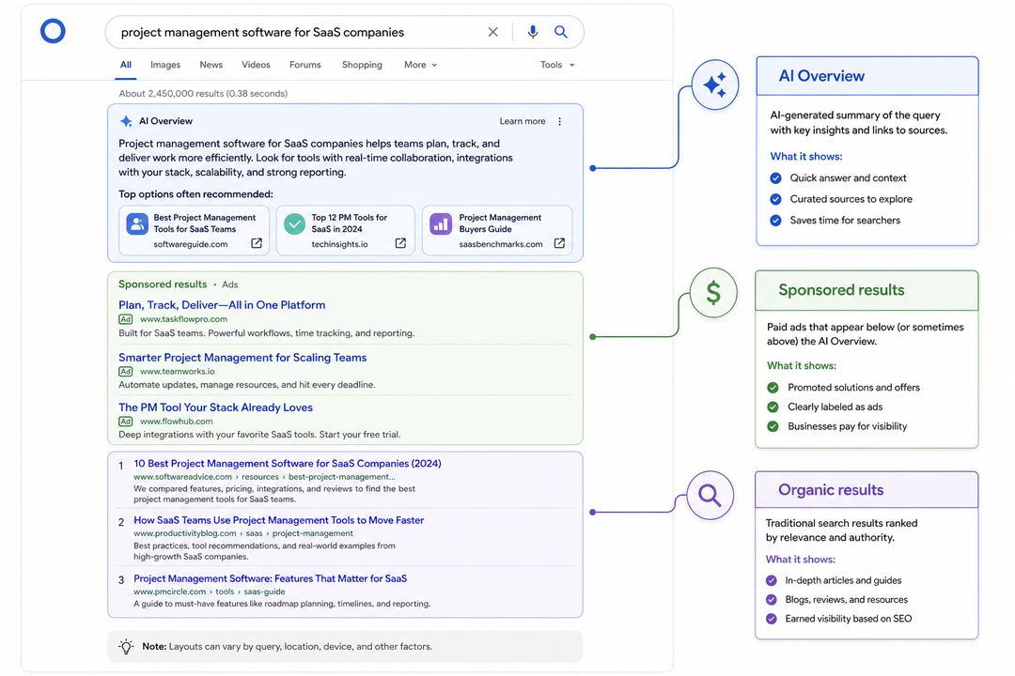Click checkmark beside Saves time for searchers
The width and height of the screenshot is (1015, 676).
775,221
